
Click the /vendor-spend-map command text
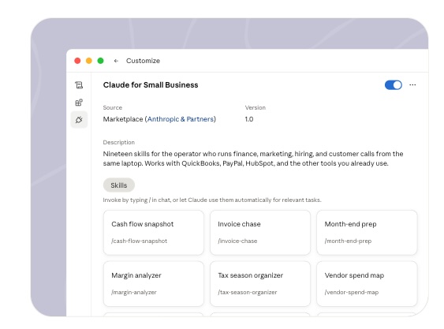[352, 292]
